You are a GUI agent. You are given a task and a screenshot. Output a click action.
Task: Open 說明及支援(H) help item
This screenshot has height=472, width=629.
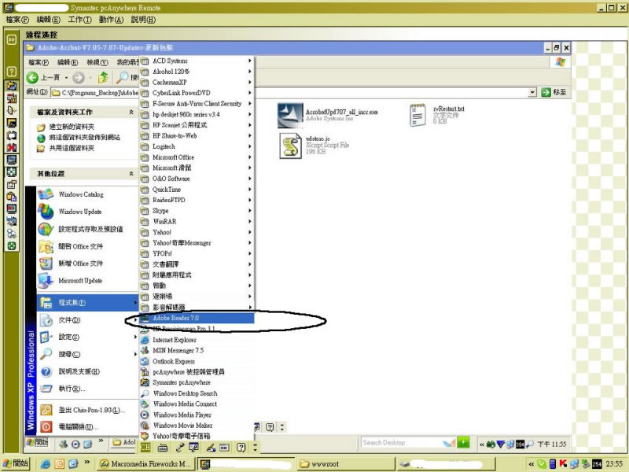tap(79, 371)
